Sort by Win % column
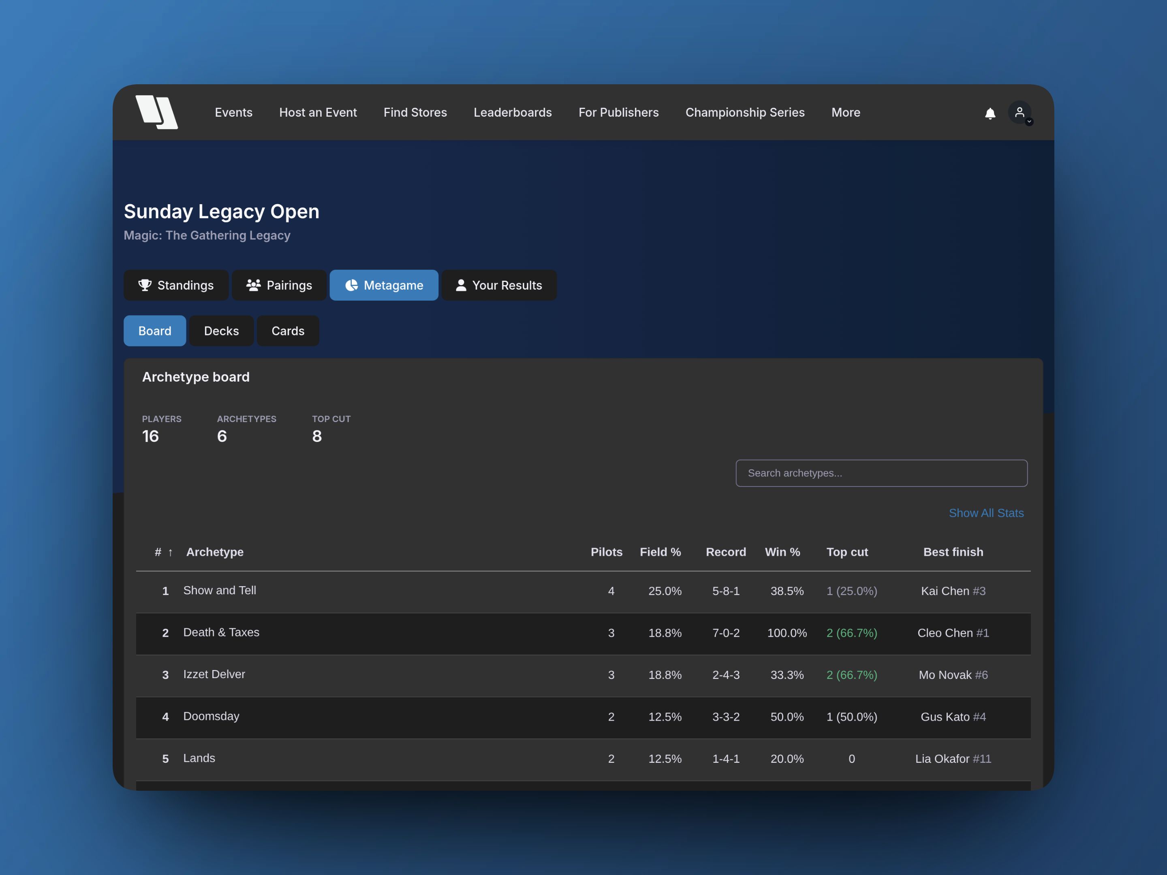Screen dimensions: 1167x875 coord(782,552)
